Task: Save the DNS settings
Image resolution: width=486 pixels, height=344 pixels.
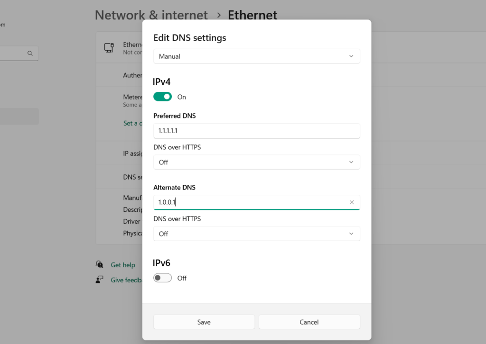Action: pyautogui.click(x=204, y=322)
